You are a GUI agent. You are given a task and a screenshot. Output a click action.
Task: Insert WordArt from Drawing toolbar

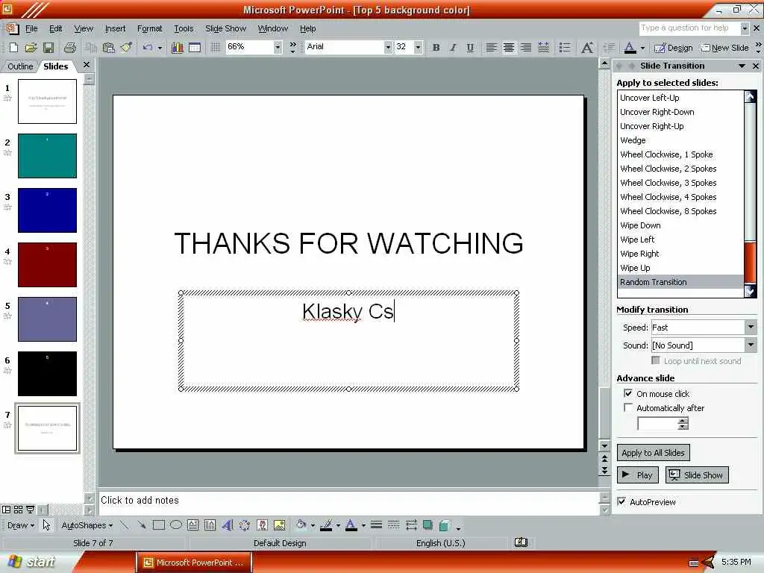[x=227, y=525]
